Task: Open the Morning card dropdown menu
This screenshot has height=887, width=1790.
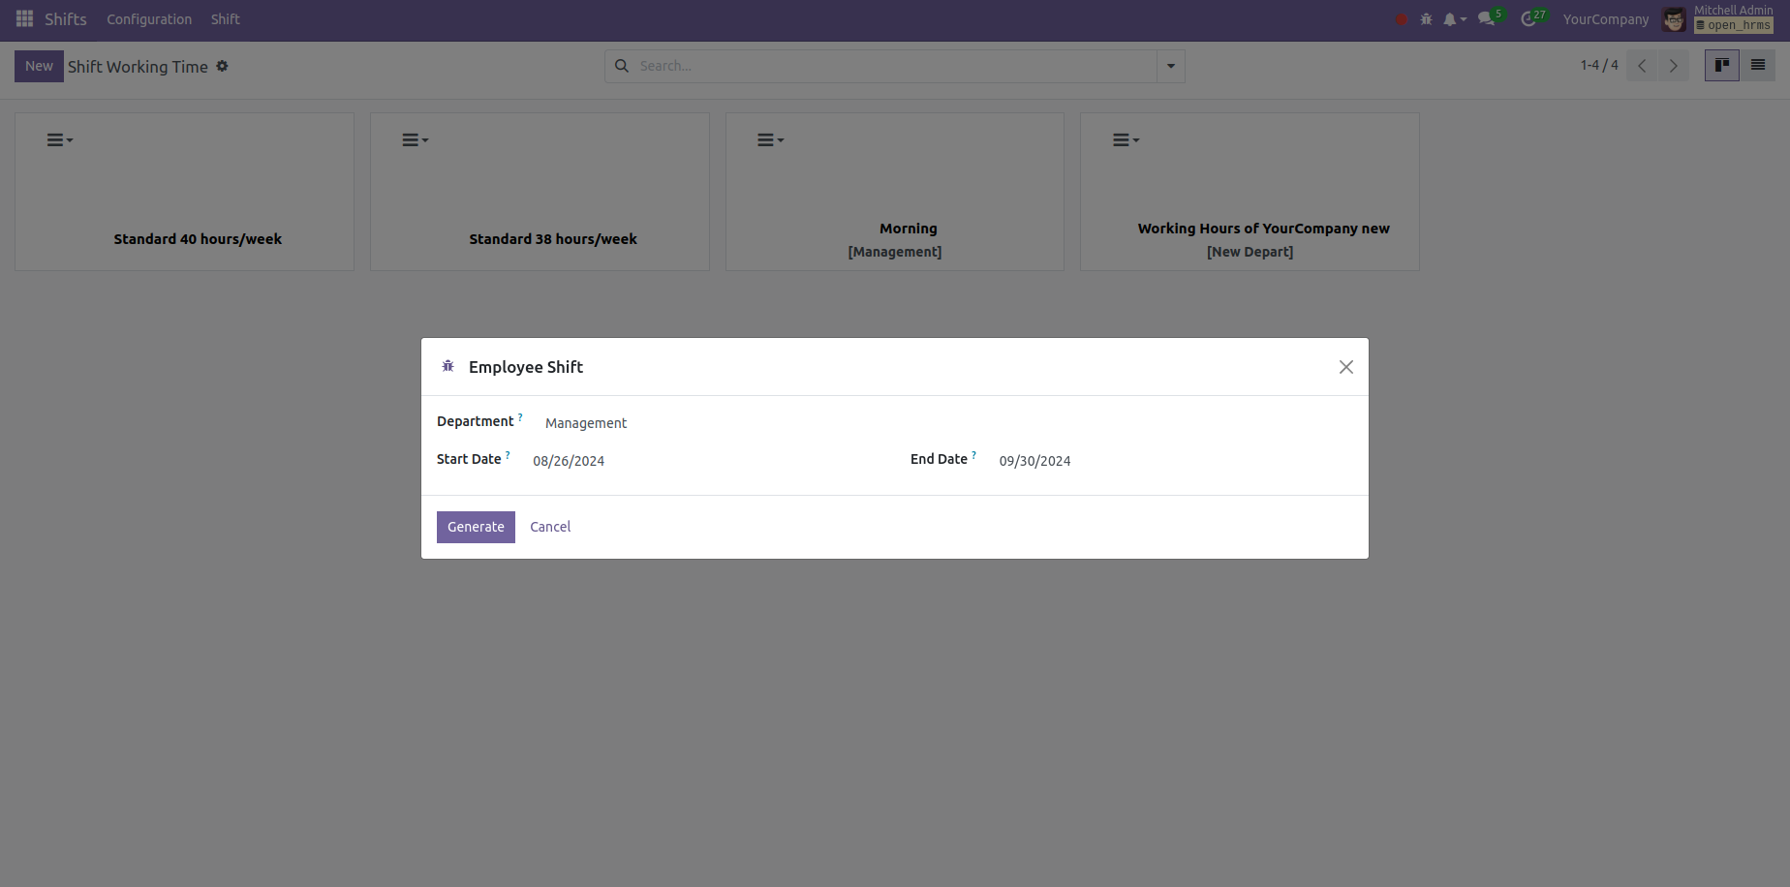Action: click(770, 140)
